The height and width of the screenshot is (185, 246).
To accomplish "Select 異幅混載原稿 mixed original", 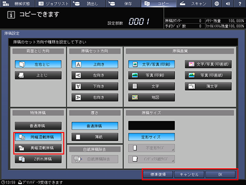I will (x=38, y=148).
